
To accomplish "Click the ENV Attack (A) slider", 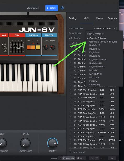I will [12, 47].
